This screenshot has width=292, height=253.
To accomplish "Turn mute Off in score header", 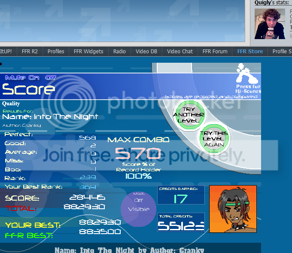I will (51, 78).
